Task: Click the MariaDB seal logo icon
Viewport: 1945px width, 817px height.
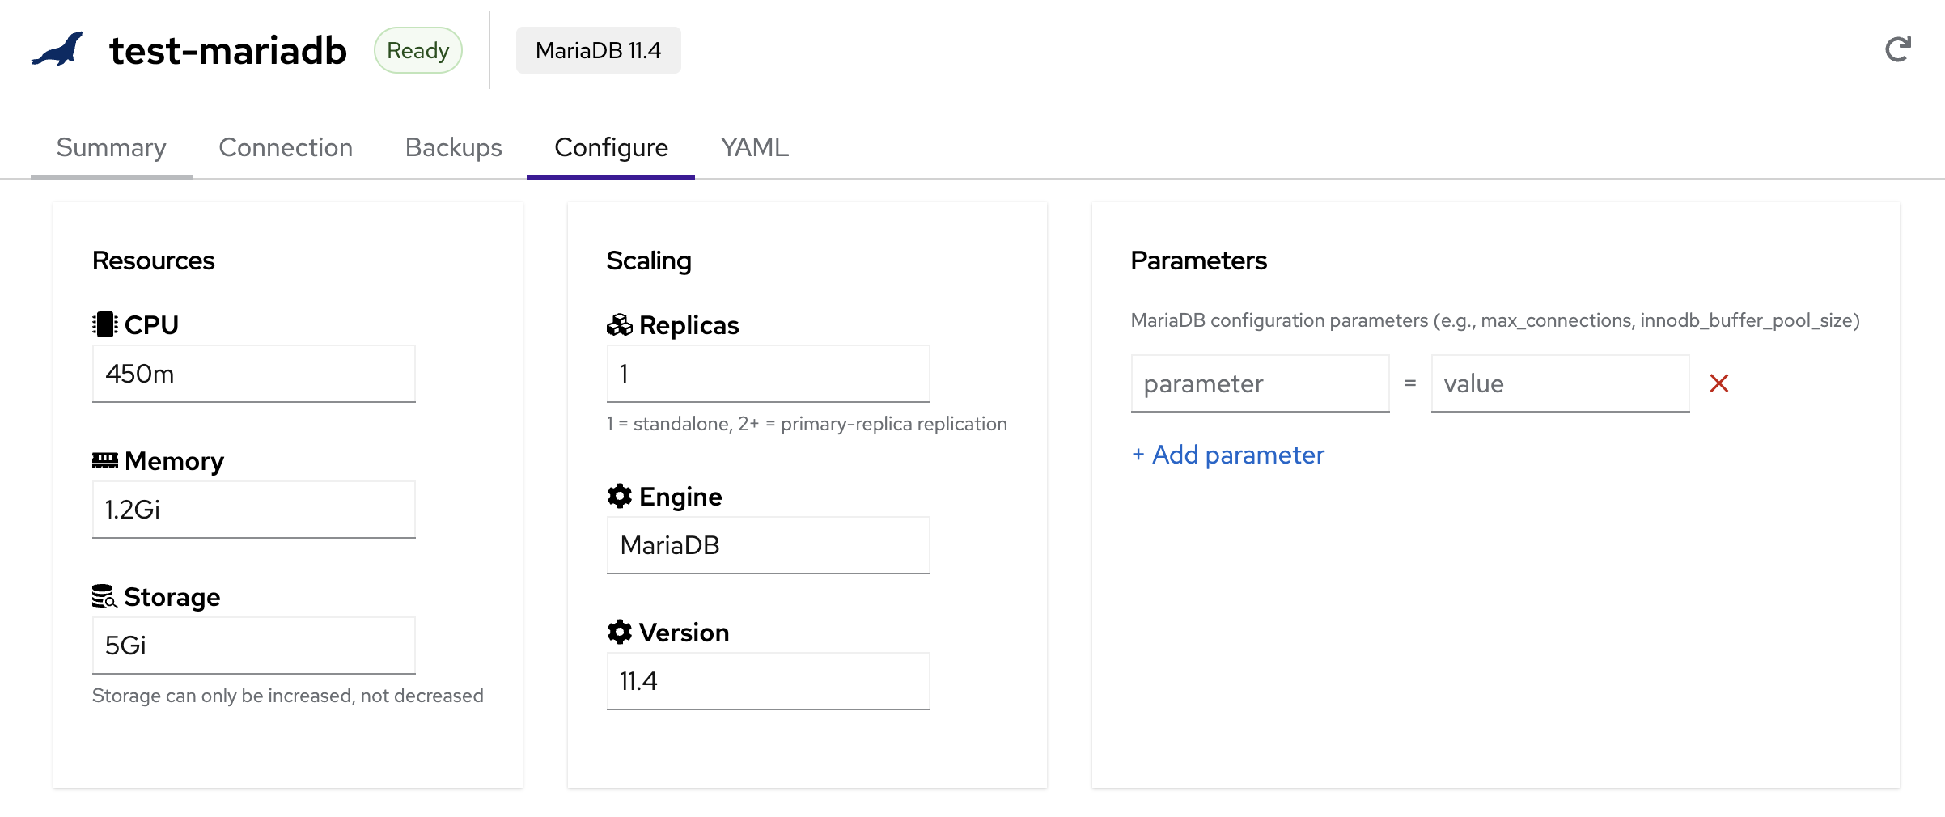Action: click(x=57, y=50)
